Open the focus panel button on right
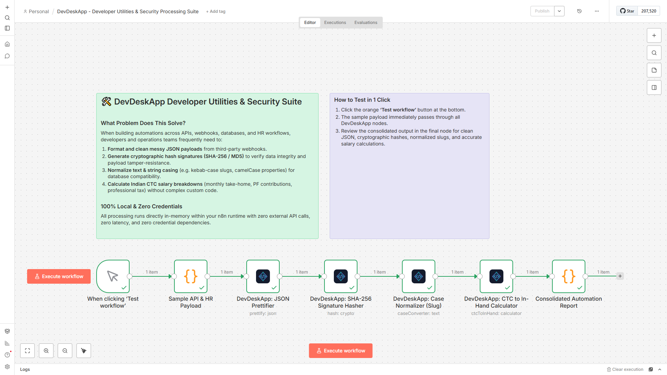This screenshot has width=667, height=375. point(654,87)
